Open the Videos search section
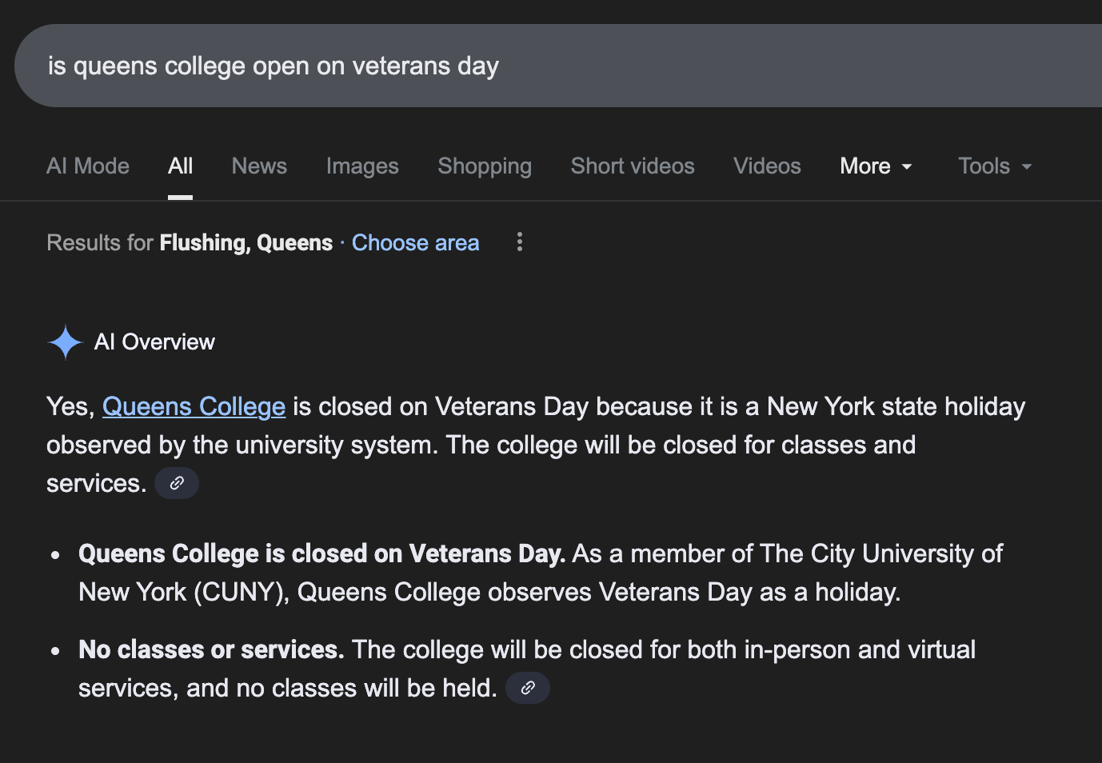Image resolution: width=1102 pixels, height=763 pixels. pos(766,166)
